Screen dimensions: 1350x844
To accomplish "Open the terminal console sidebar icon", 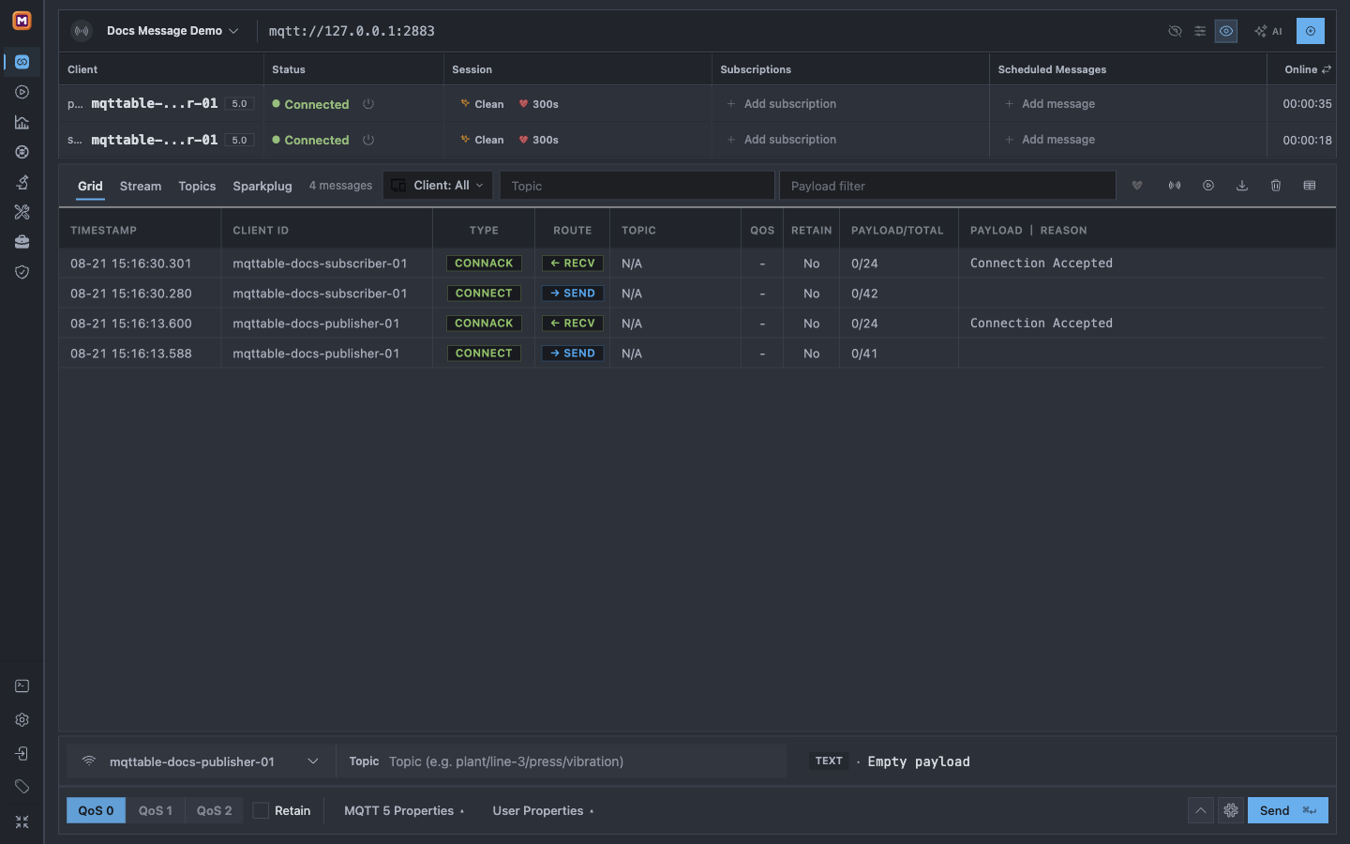I will click(x=22, y=686).
